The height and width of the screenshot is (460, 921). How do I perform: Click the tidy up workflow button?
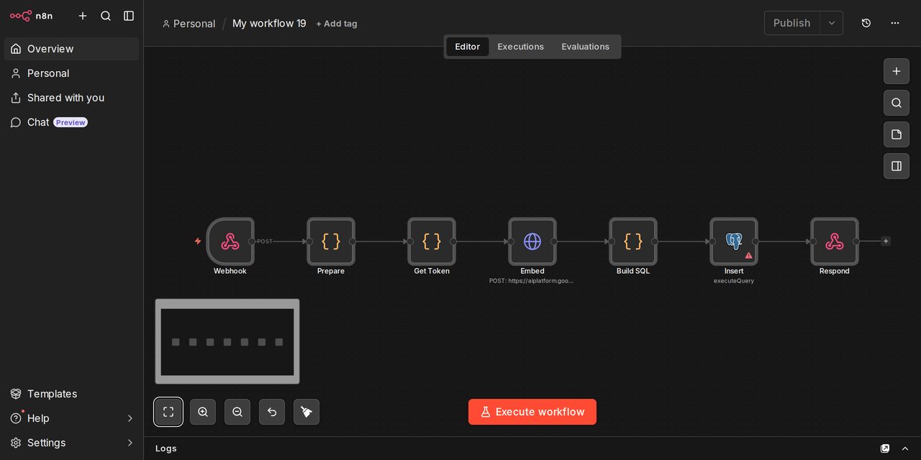pos(307,412)
